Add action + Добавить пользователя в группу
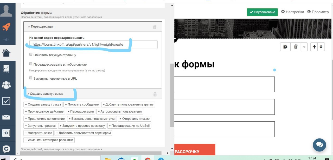The image size is (333, 160). pyautogui.click(x=128, y=105)
